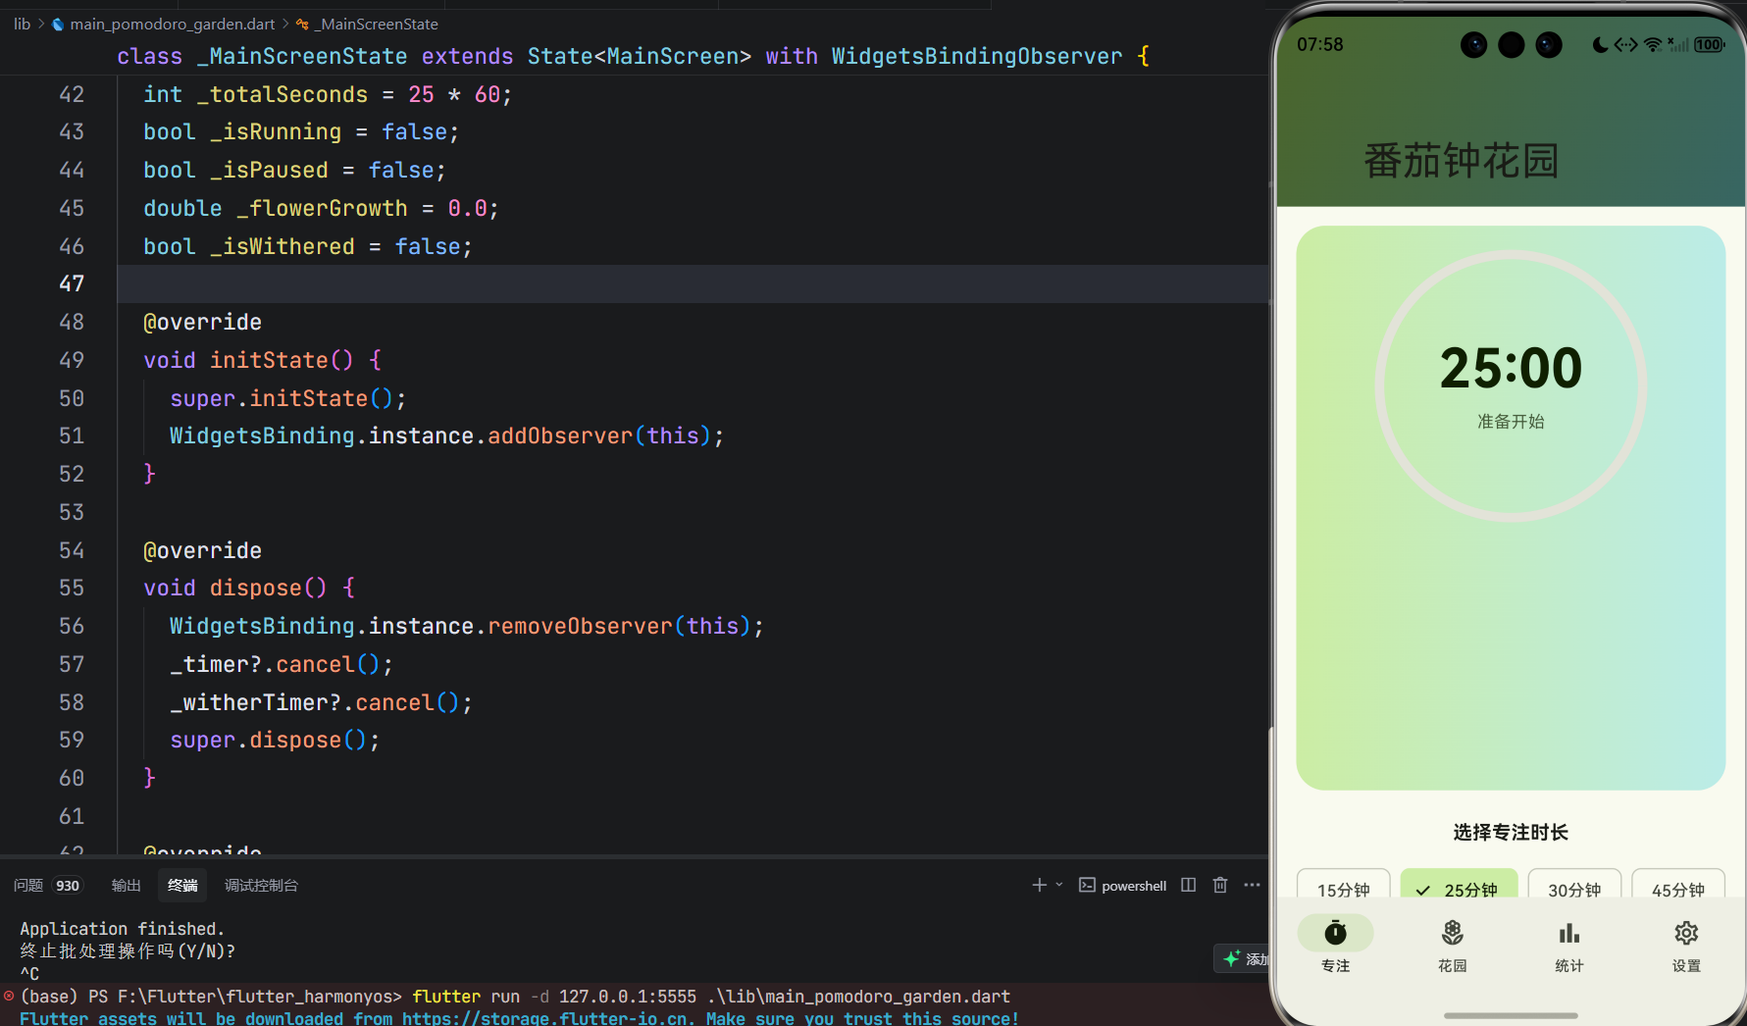Switch to the 调试控制台 debug console tab
This screenshot has height=1026, width=1747.
coord(261,885)
